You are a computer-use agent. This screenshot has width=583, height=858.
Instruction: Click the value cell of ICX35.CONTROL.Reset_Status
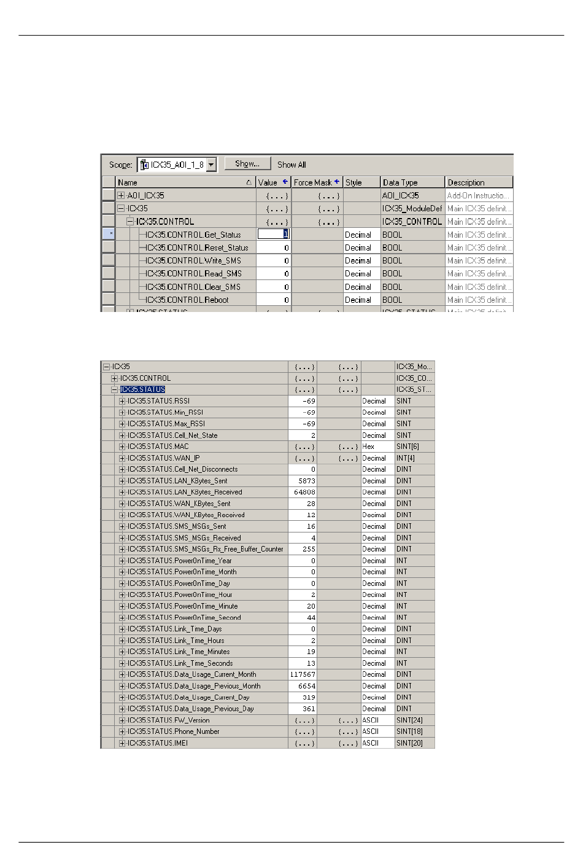coord(273,248)
